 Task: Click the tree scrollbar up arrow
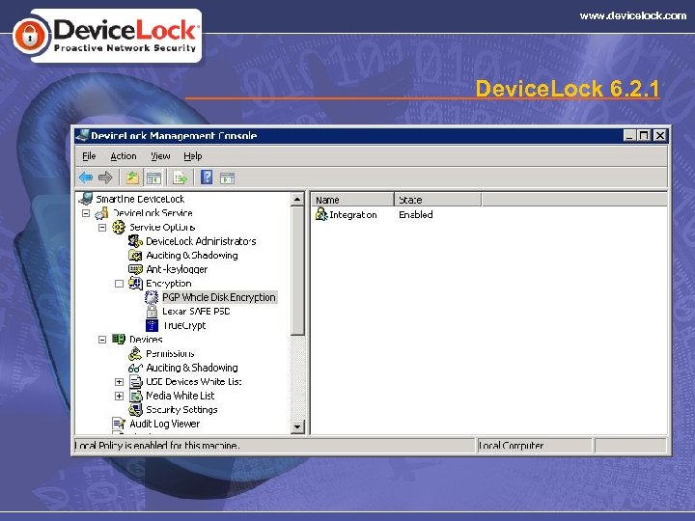(297, 200)
